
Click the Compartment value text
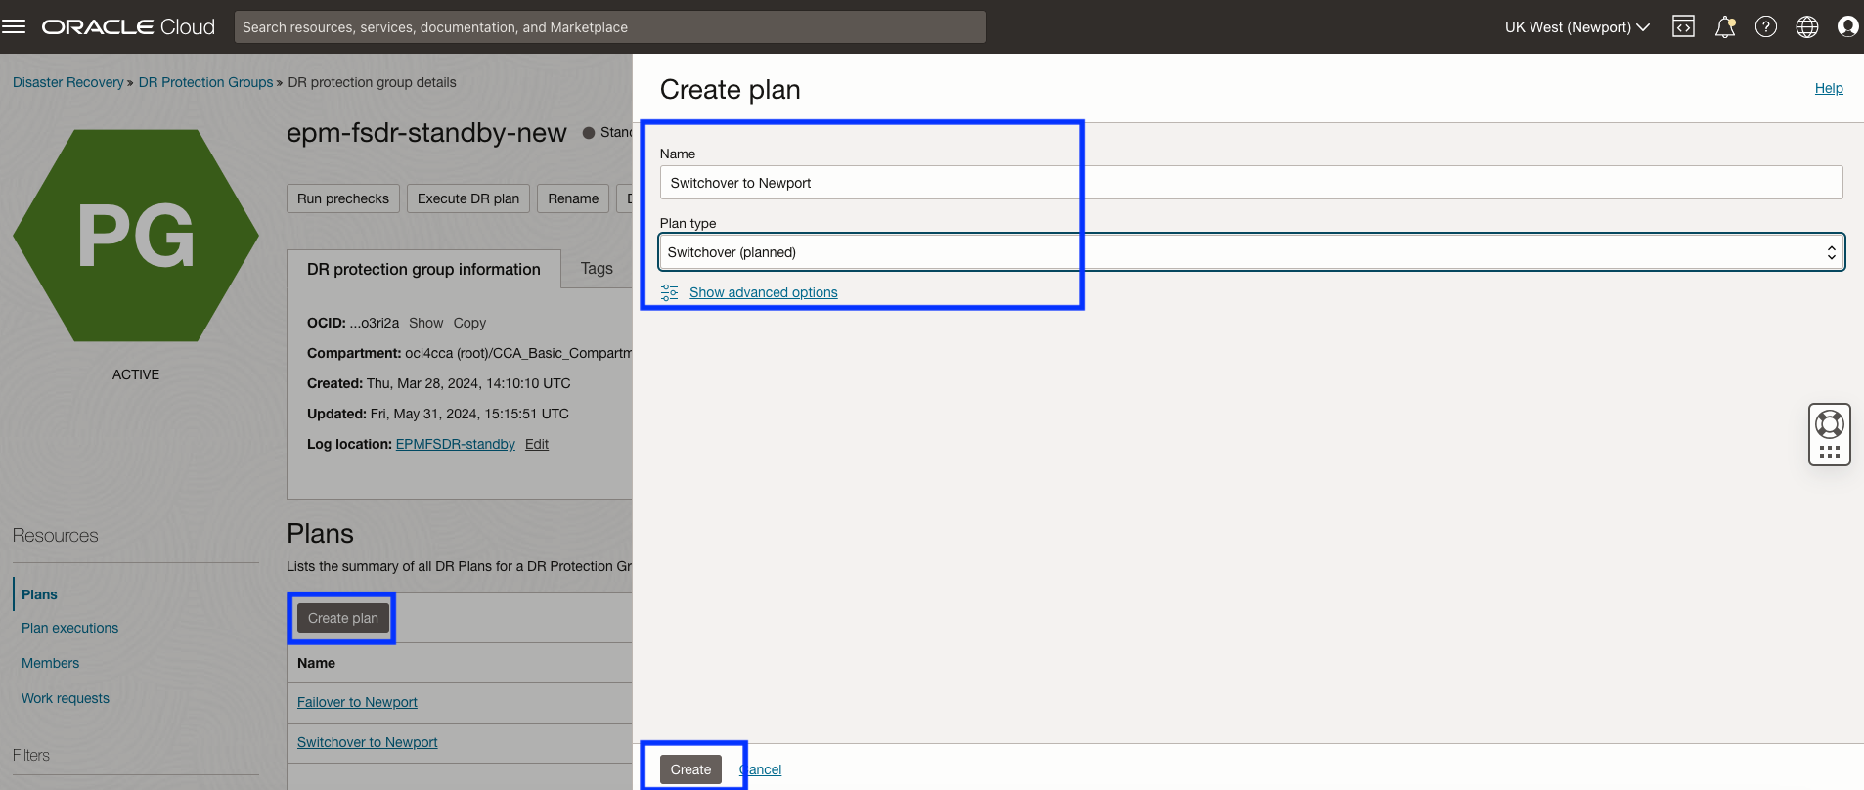tap(518, 353)
